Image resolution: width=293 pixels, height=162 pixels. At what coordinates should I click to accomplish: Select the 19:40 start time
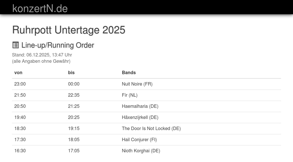pos(20,117)
